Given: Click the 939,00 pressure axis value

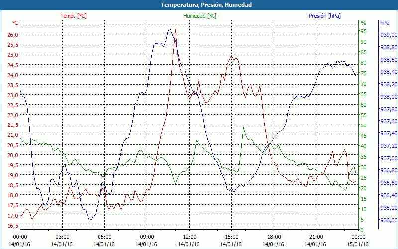Looking at the screenshot, I should click(x=389, y=35).
